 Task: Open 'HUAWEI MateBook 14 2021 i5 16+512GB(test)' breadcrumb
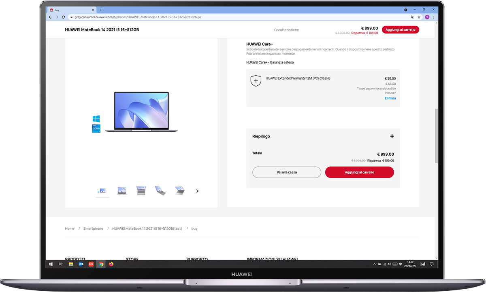[x=147, y=229]
